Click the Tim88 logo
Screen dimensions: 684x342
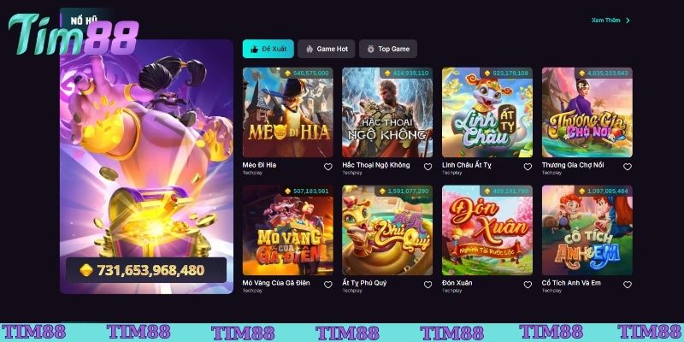(74, 34)
